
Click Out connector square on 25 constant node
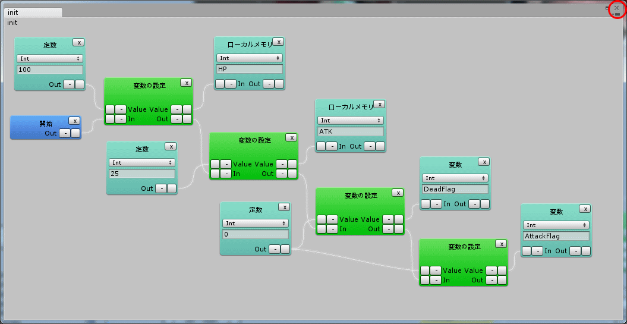coord(172,188)
